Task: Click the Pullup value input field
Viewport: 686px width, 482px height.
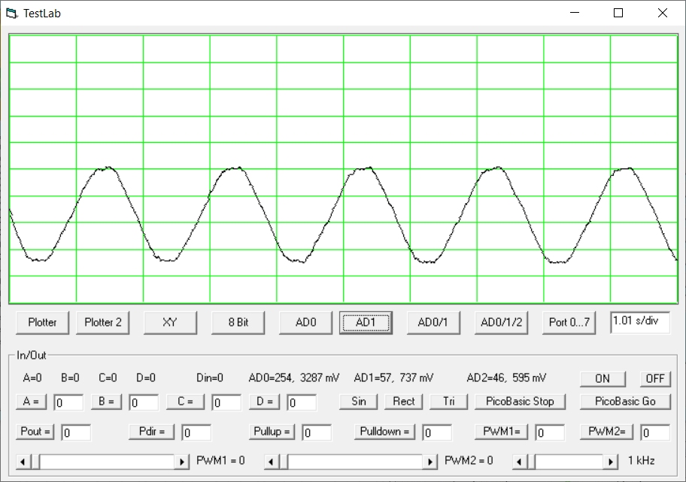Action: tap(317, 432)
